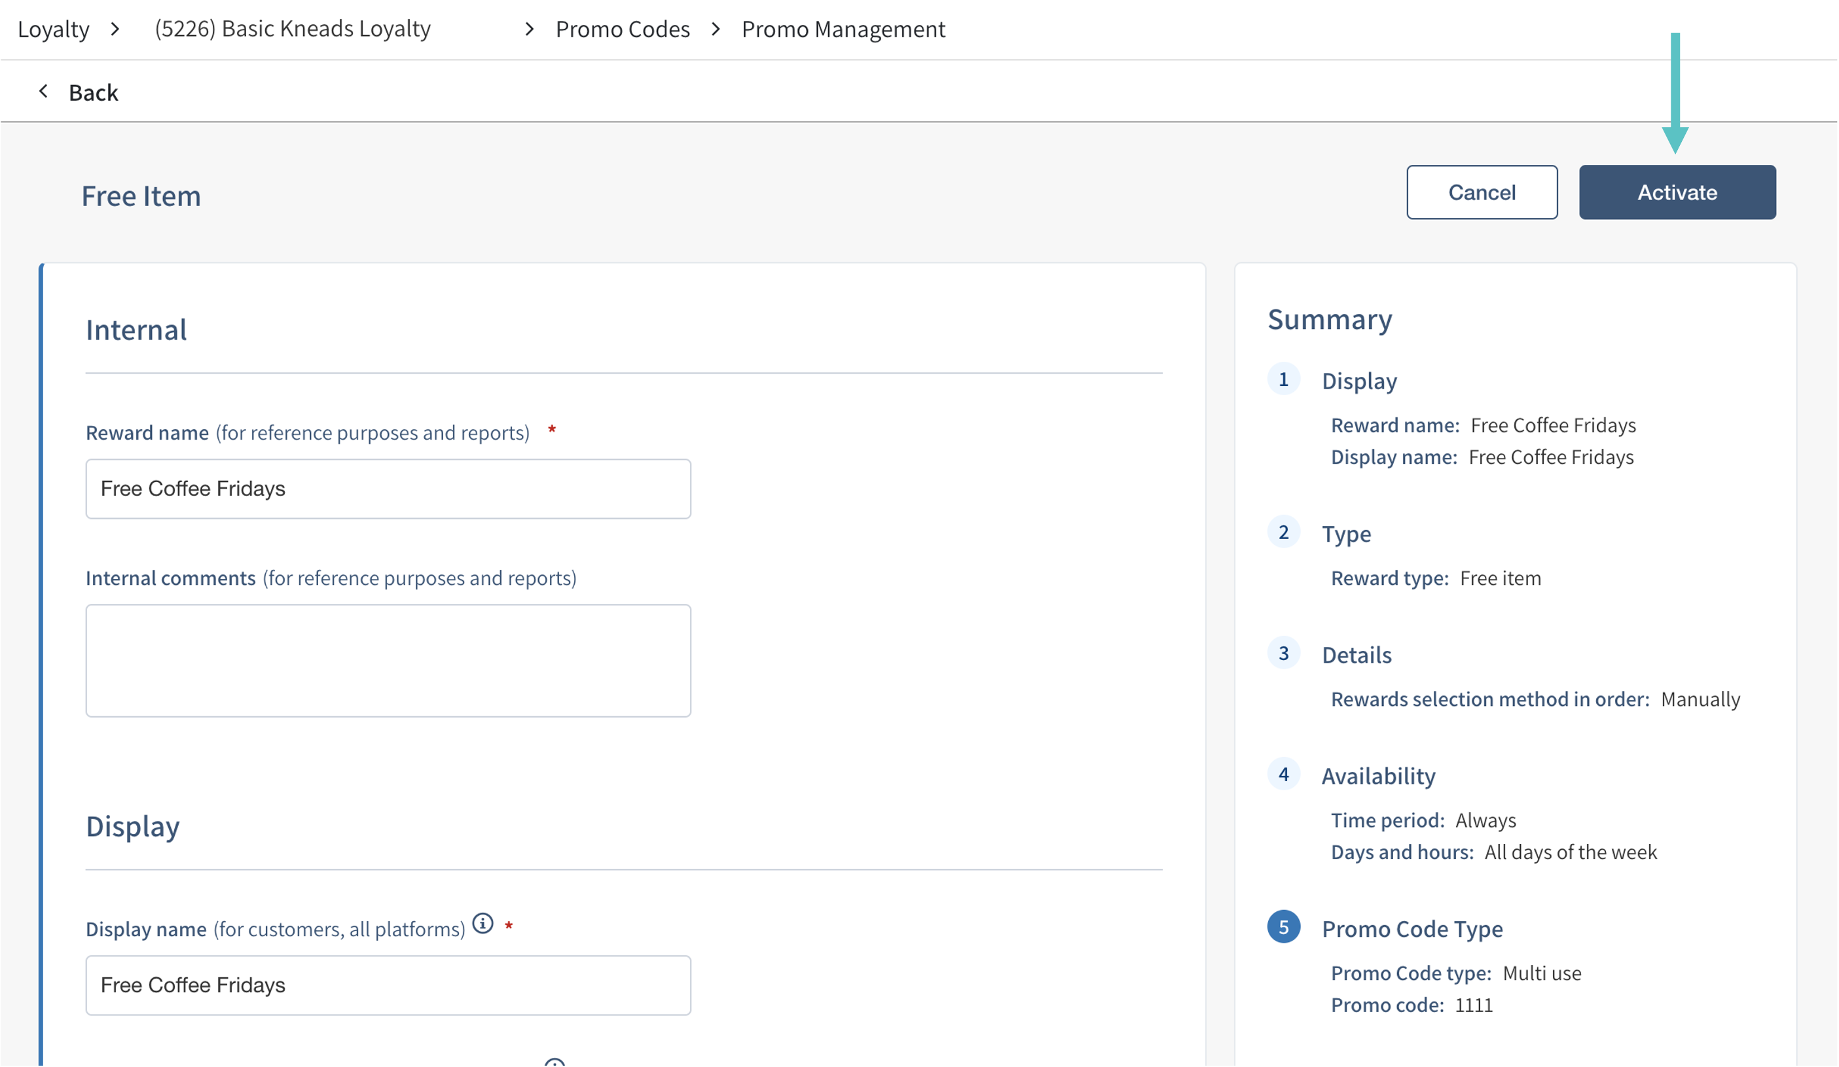Click the Display name input field
This screenshot has height=1067, width=1839.
pos(388,985)
